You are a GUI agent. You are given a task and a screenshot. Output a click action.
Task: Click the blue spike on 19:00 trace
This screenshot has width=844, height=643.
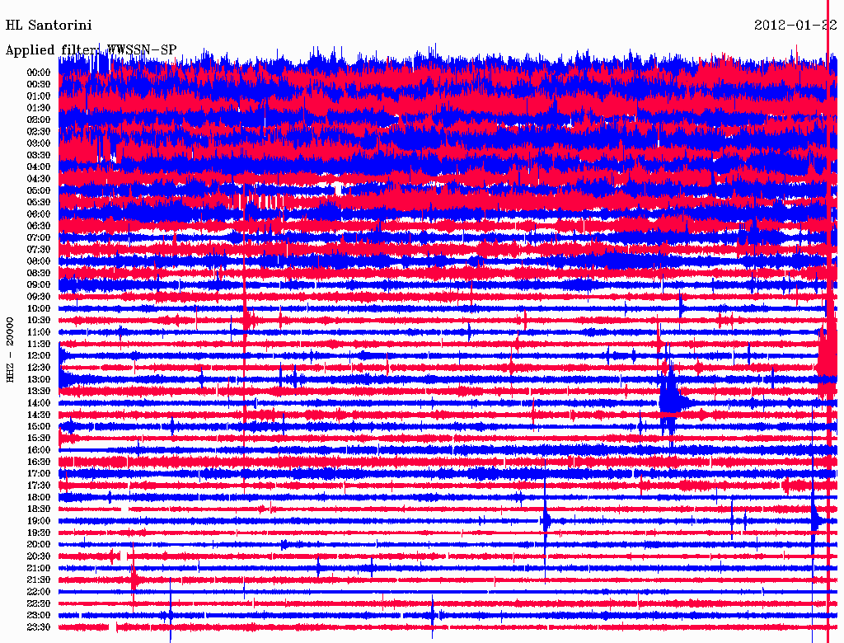[x=546, y=520]
